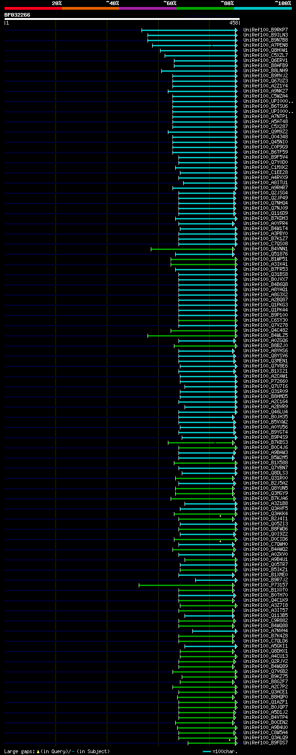Select label UniRef100_A3IK41

(265, 264)
